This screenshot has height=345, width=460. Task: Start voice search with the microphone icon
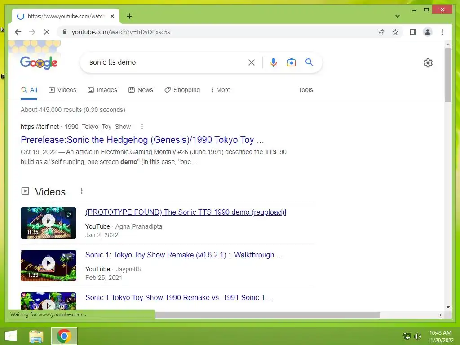pyautogui.click(x=274, y=62)
